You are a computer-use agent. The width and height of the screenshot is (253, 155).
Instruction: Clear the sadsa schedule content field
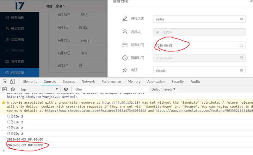[x=241, y=19]
